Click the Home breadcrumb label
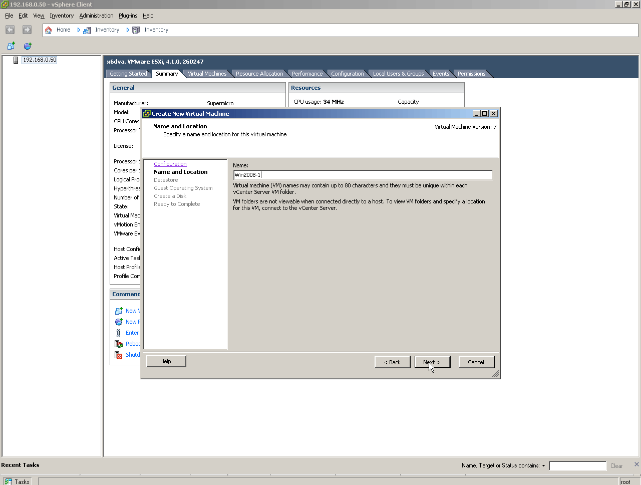Viewport: 641px width, 485px height. point(64,30)
